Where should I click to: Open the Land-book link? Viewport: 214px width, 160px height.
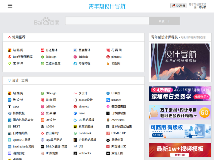point(85,133)
